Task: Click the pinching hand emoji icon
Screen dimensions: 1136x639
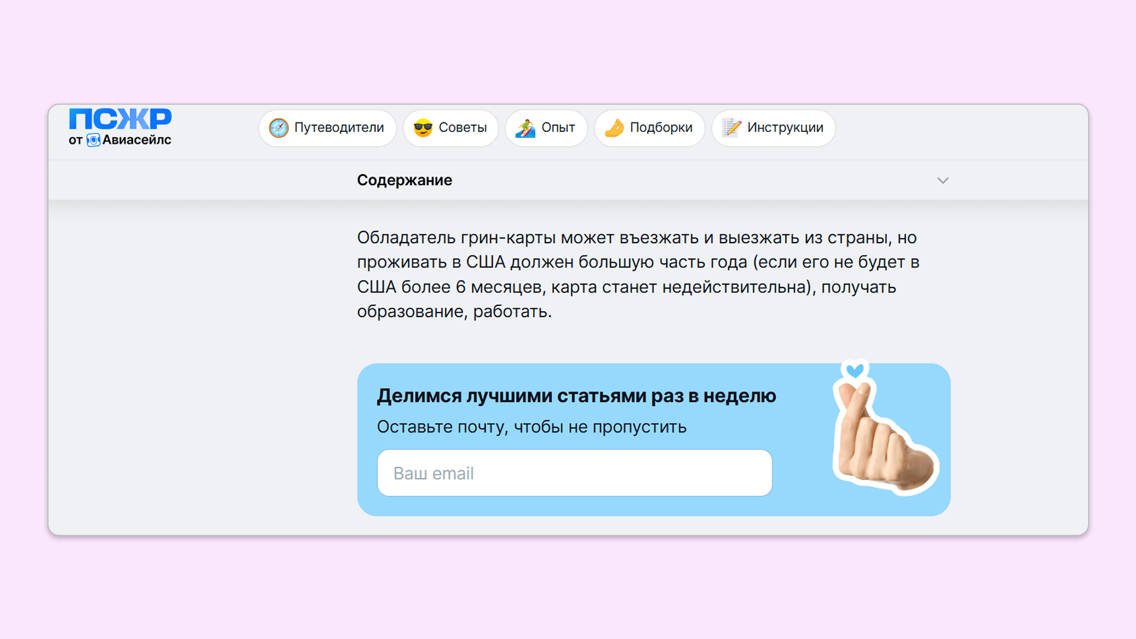Action: tap(614, 128)
